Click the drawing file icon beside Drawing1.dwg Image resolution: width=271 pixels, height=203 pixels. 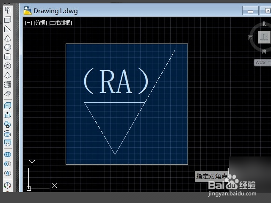pyautogui.click(x=28, y=11)
